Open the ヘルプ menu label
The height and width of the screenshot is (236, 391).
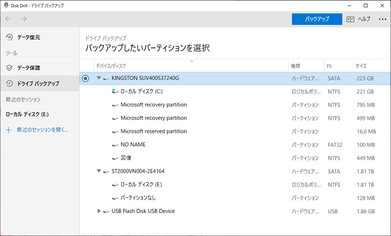364,19
